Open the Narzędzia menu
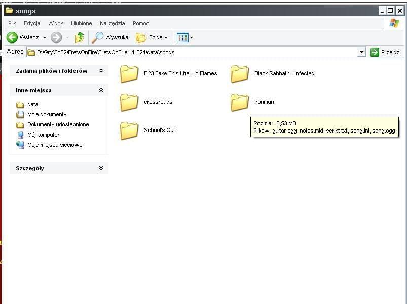Viewport: 407px width, 304px height. point(112,23)
